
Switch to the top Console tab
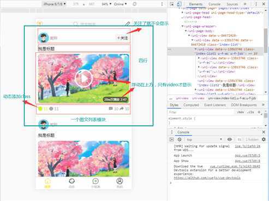pos(214,4)
